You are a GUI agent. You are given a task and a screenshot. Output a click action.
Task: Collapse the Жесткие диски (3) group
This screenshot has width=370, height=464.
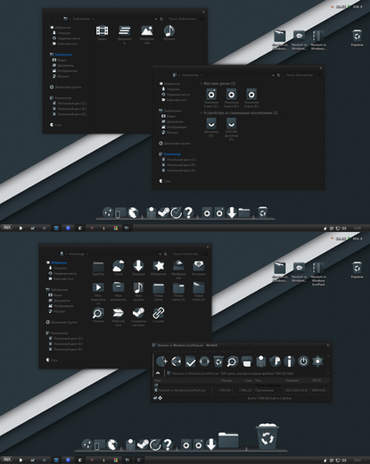click(201, 84)
